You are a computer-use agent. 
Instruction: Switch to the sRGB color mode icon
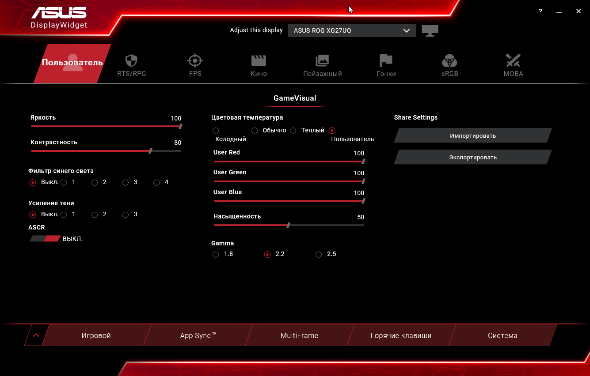point(449,60)
